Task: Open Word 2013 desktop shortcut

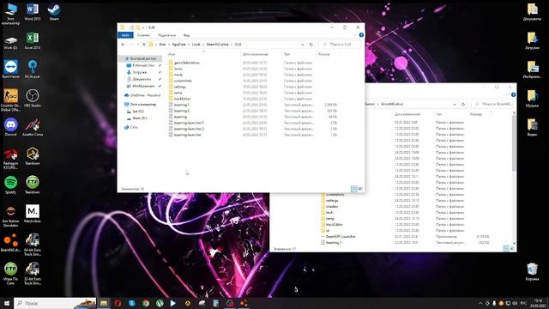Action: pyautogui.click(x=33, y=11)
